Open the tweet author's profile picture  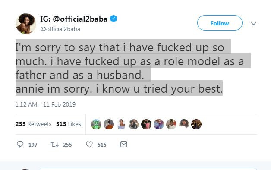(26, 23)
